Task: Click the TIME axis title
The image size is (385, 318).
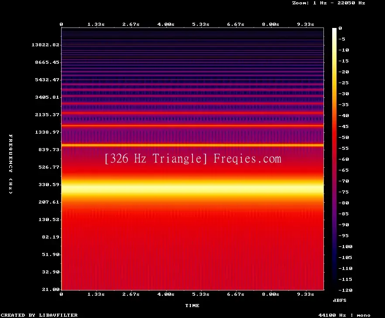Action: point(192,305)
